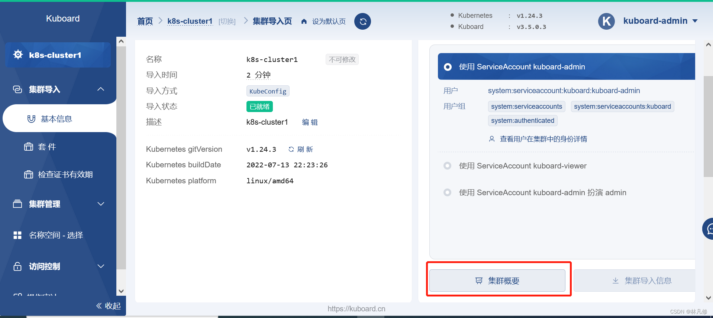Image resolution: width=713 pixels, height=318 pixels.
Task: Expand the 访问控制 menu chevron
Action: pyautogui.click(x=101, y=266)
